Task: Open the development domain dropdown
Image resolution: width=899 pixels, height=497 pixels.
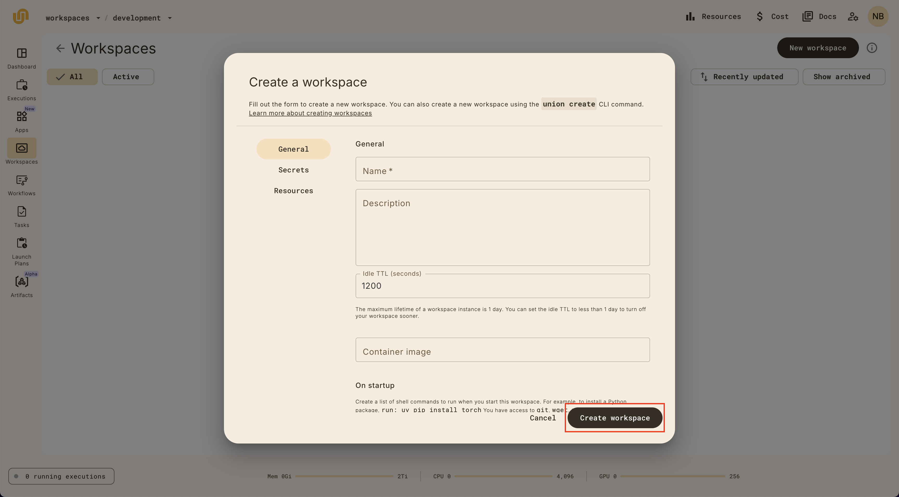Action: click(x=142, y=18)
